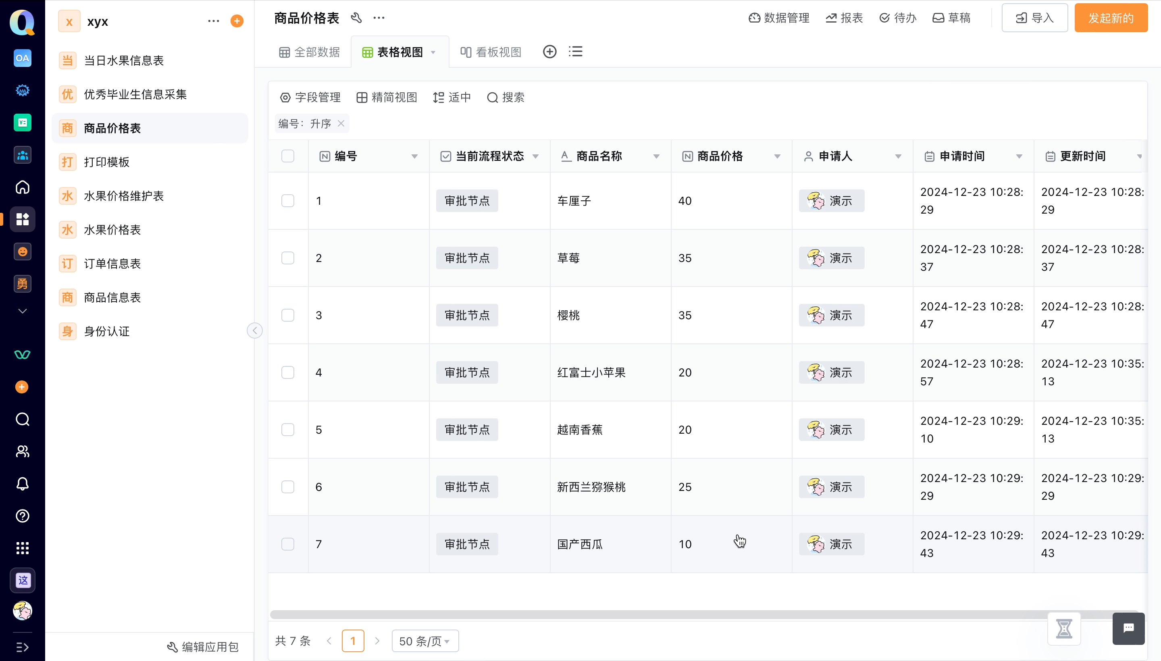
Task: Select the checkbox for row 越南香蕉
Action: coord(288,430)
